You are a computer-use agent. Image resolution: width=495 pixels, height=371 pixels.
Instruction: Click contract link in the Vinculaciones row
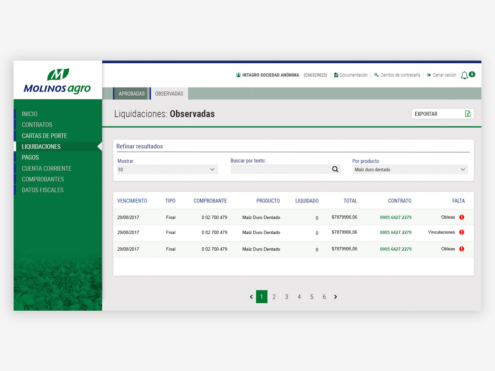(396, 232)
